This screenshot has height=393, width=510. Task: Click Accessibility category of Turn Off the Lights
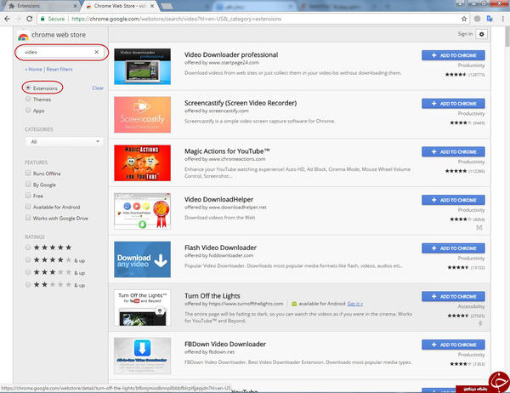click(471, 306)
